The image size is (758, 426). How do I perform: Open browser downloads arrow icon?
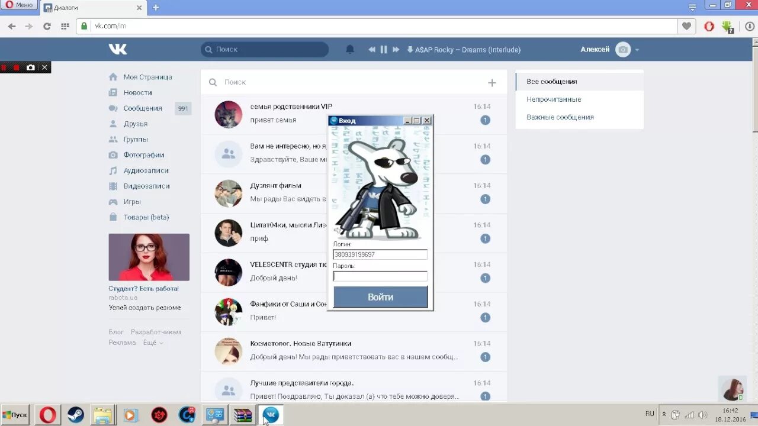tap(750, 26)
